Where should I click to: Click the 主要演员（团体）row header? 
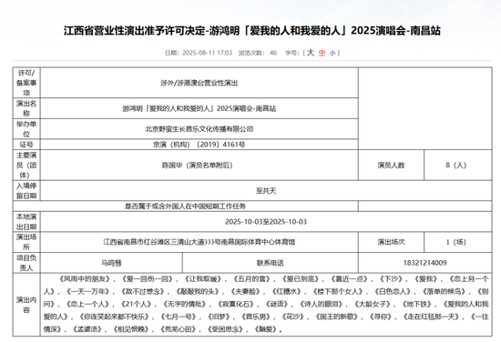pyautogui.click(x=26, y=166)
